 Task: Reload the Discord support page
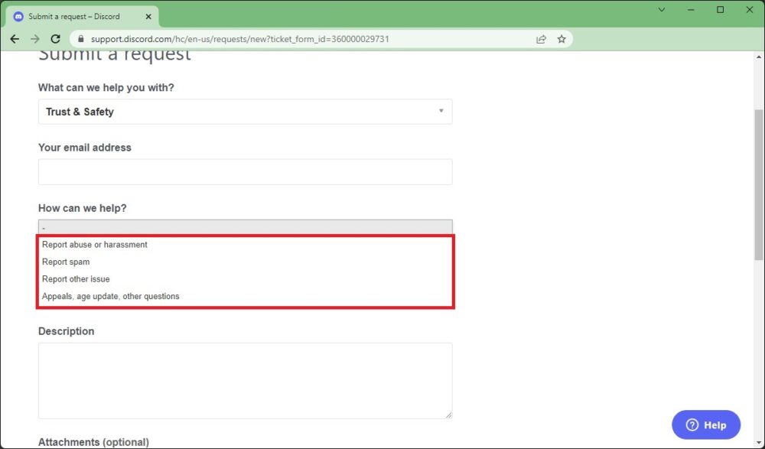coord(56,39)
